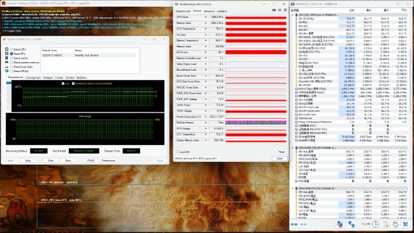Open Unified tab in AIDA64
The height and width of the screenshot is (233, 414).
point(70,78)
